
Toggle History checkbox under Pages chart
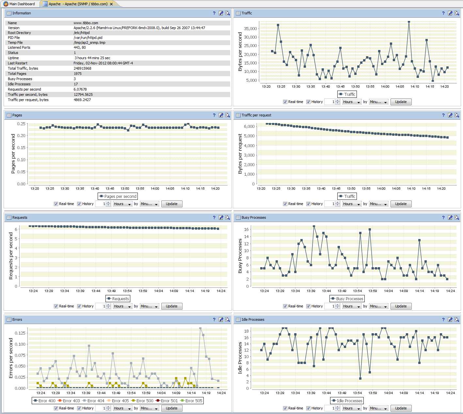(79, 204)
